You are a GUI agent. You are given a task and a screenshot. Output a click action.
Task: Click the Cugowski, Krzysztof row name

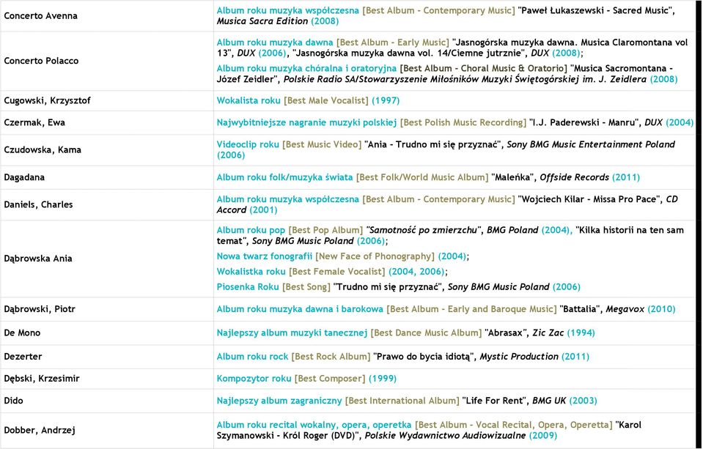(x=47, y=100)
